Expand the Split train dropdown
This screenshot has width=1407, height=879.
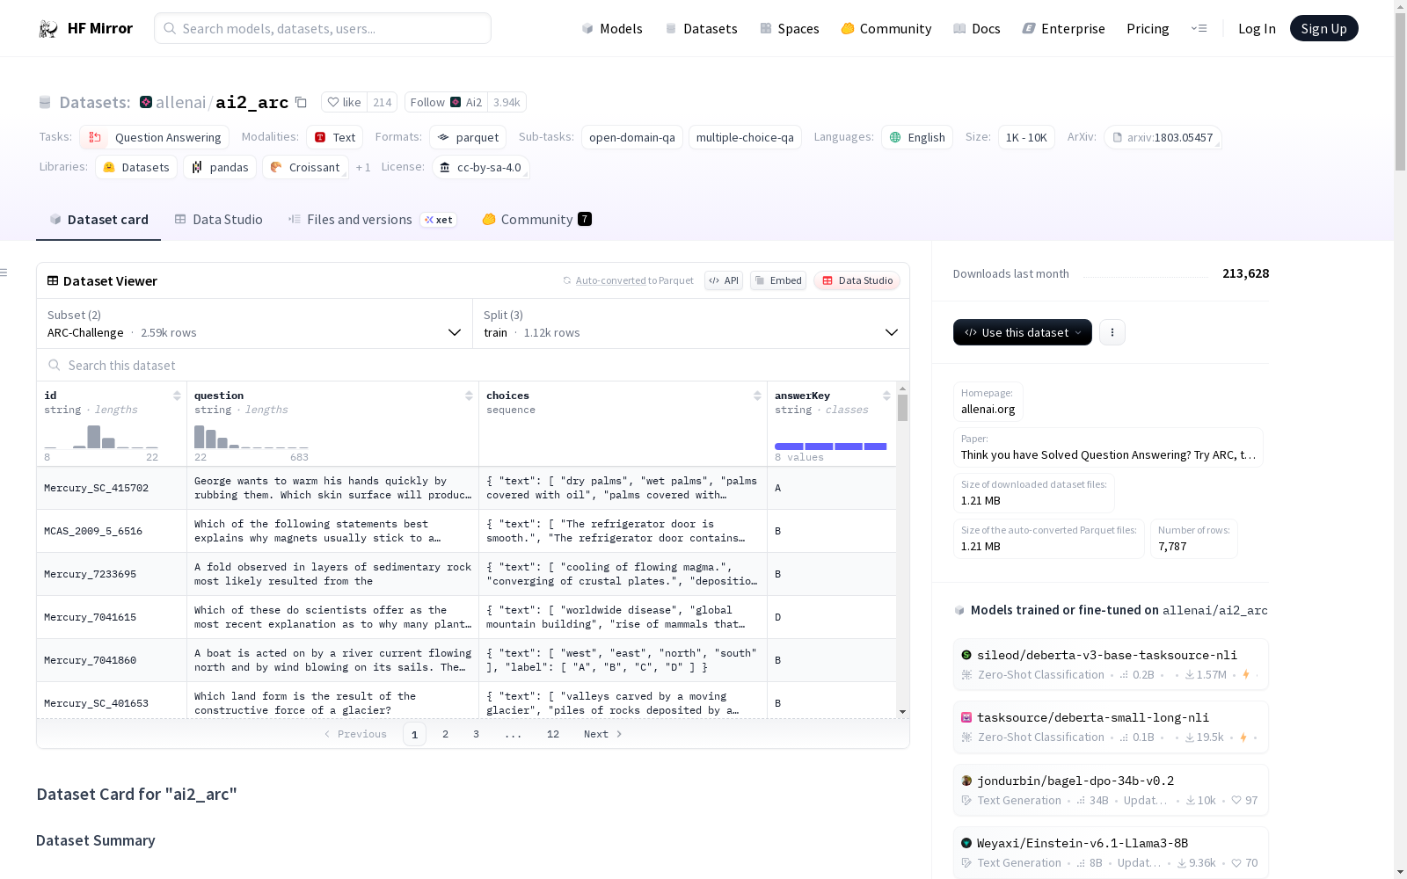pyautogui.click(x=690, y=323)
